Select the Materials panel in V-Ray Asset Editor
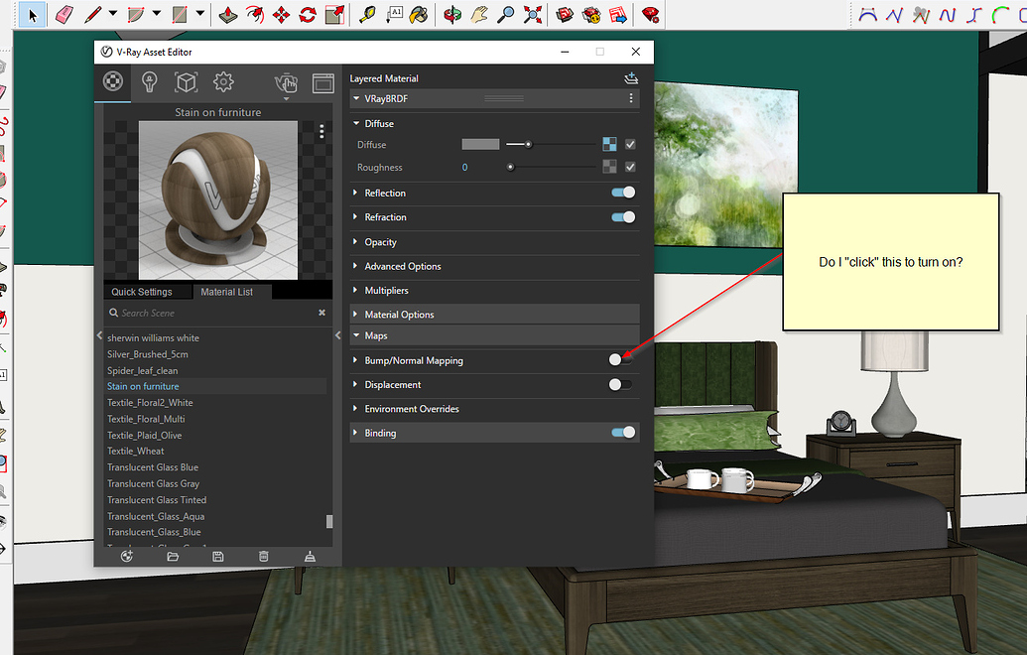 (112, 81)
